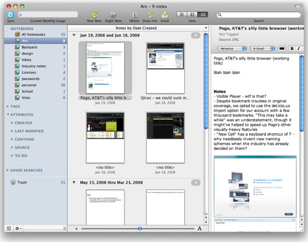Click the installation screenshot in the note

tap(255, 187)
